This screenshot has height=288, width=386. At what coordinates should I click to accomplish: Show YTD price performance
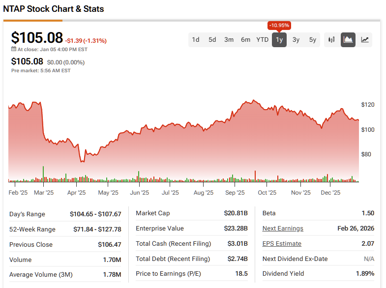263,40
